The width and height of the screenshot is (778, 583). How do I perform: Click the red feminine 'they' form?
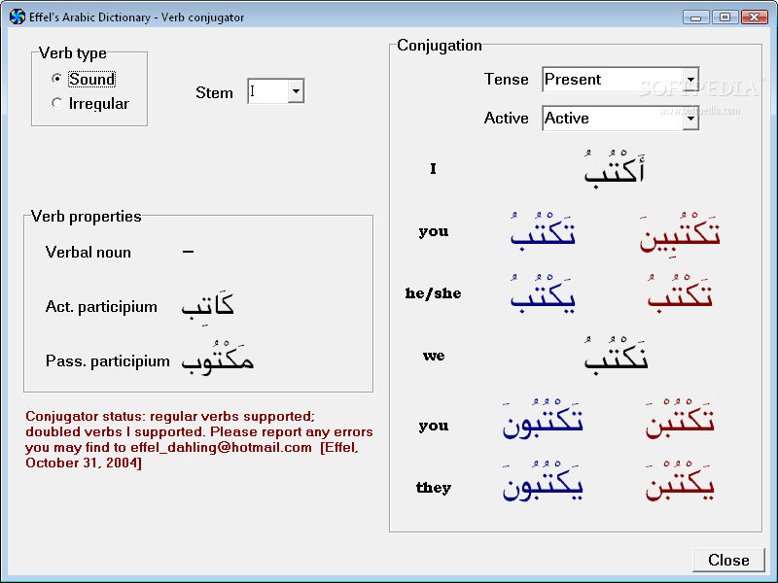[680, 481]
